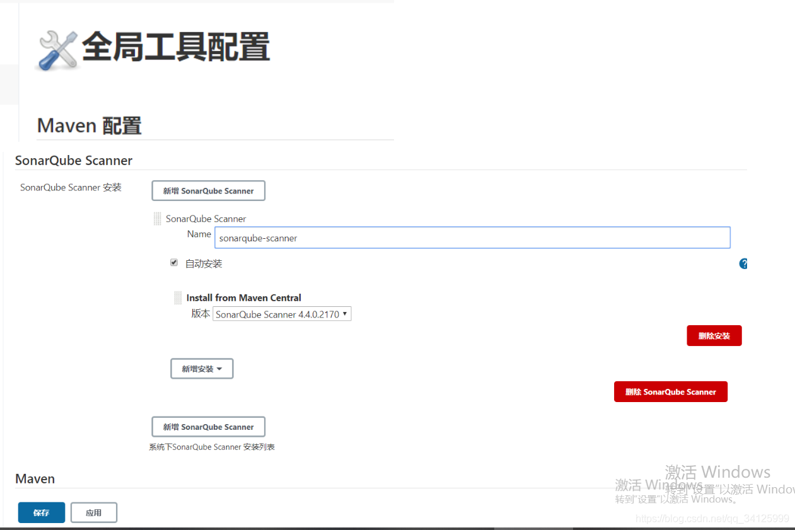This screenshot has width=795, height=530.
Task: Toggle the 自动安装 checkbox
Action: [x=174, y=262]
